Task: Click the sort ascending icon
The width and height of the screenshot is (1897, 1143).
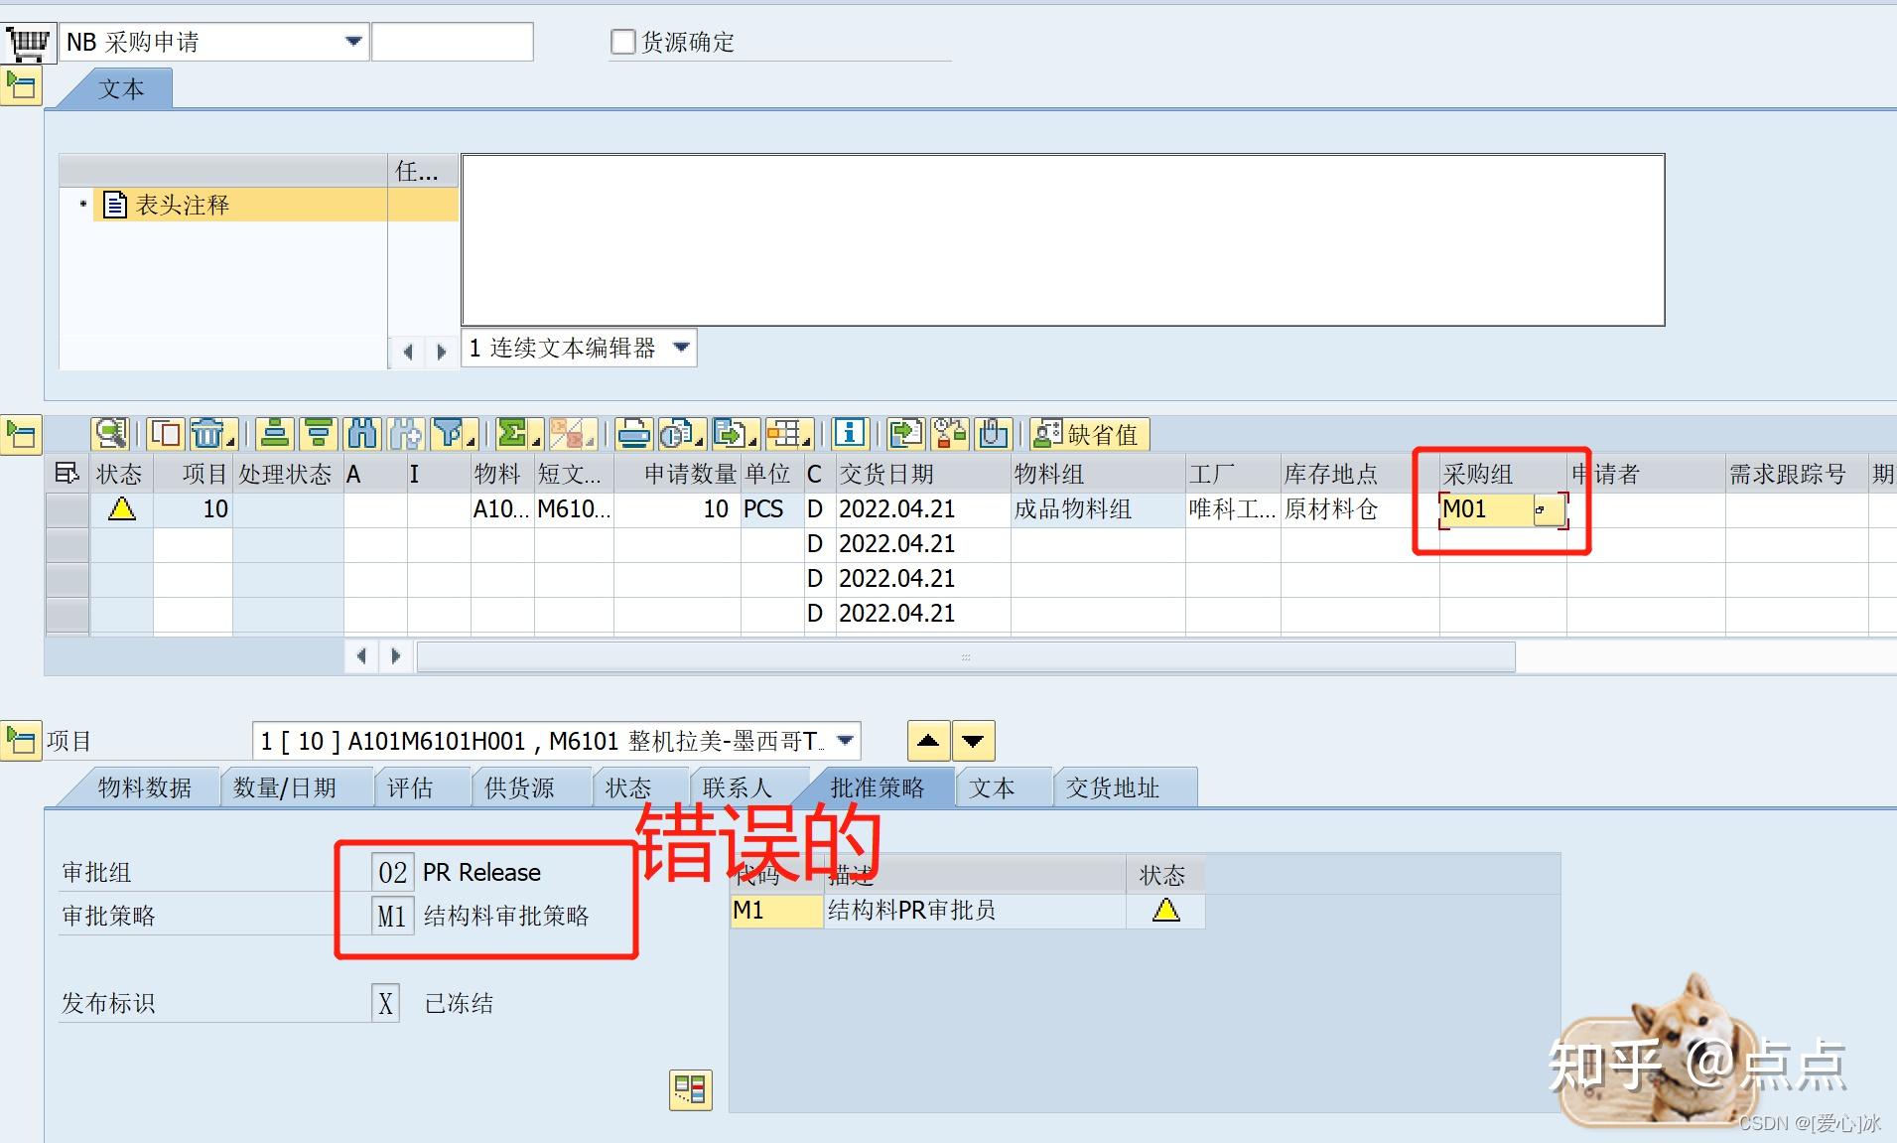Action: click(275, 434)
